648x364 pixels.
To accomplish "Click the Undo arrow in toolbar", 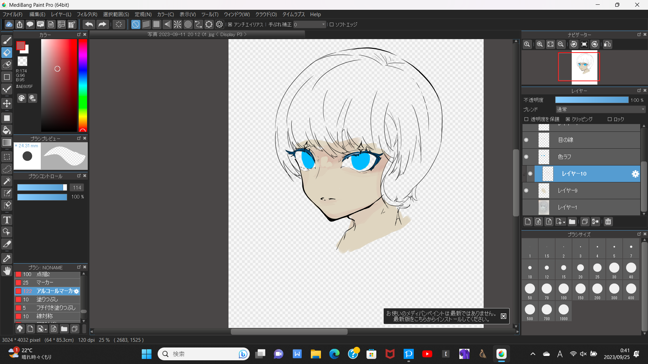I will [89, 24].
